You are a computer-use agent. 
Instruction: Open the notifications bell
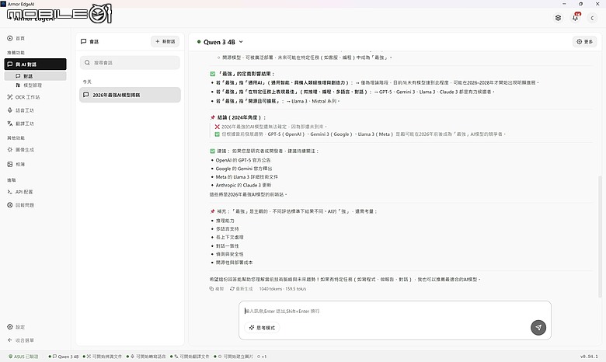click(576, 18)
